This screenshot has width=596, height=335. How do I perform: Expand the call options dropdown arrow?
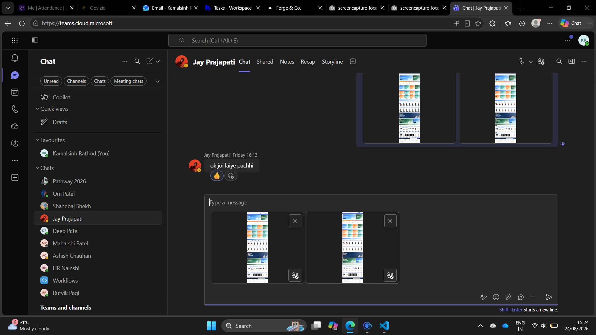pyautogui.click(x=531, y=62)
